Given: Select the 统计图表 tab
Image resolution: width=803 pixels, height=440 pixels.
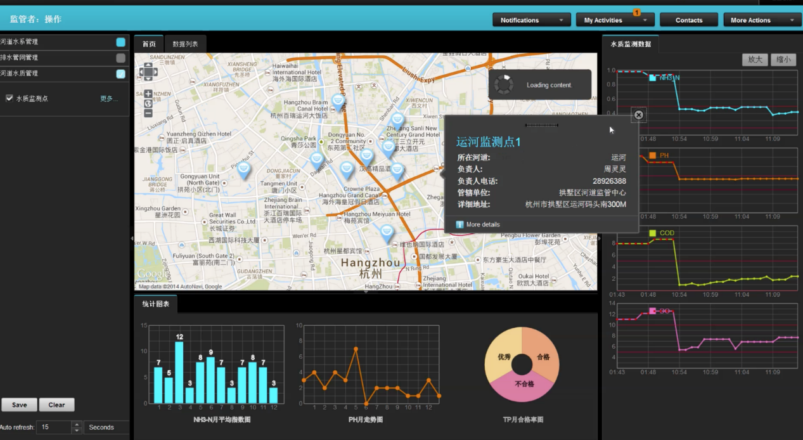Looking at the screenshot, I should coord(156,304).
